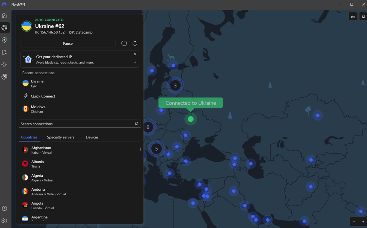
Task: Click the Quick Connect lightning icon
Action: (25, 96)
